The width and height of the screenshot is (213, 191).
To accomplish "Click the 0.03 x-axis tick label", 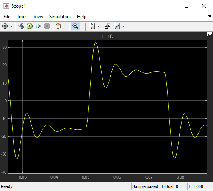I will (22, 177).
